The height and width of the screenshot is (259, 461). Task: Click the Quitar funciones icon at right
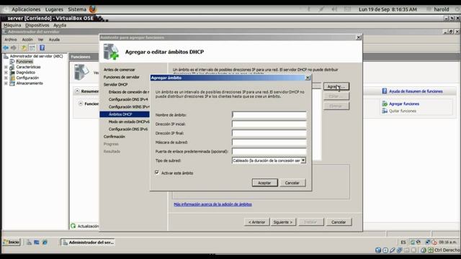coord(385,111)
